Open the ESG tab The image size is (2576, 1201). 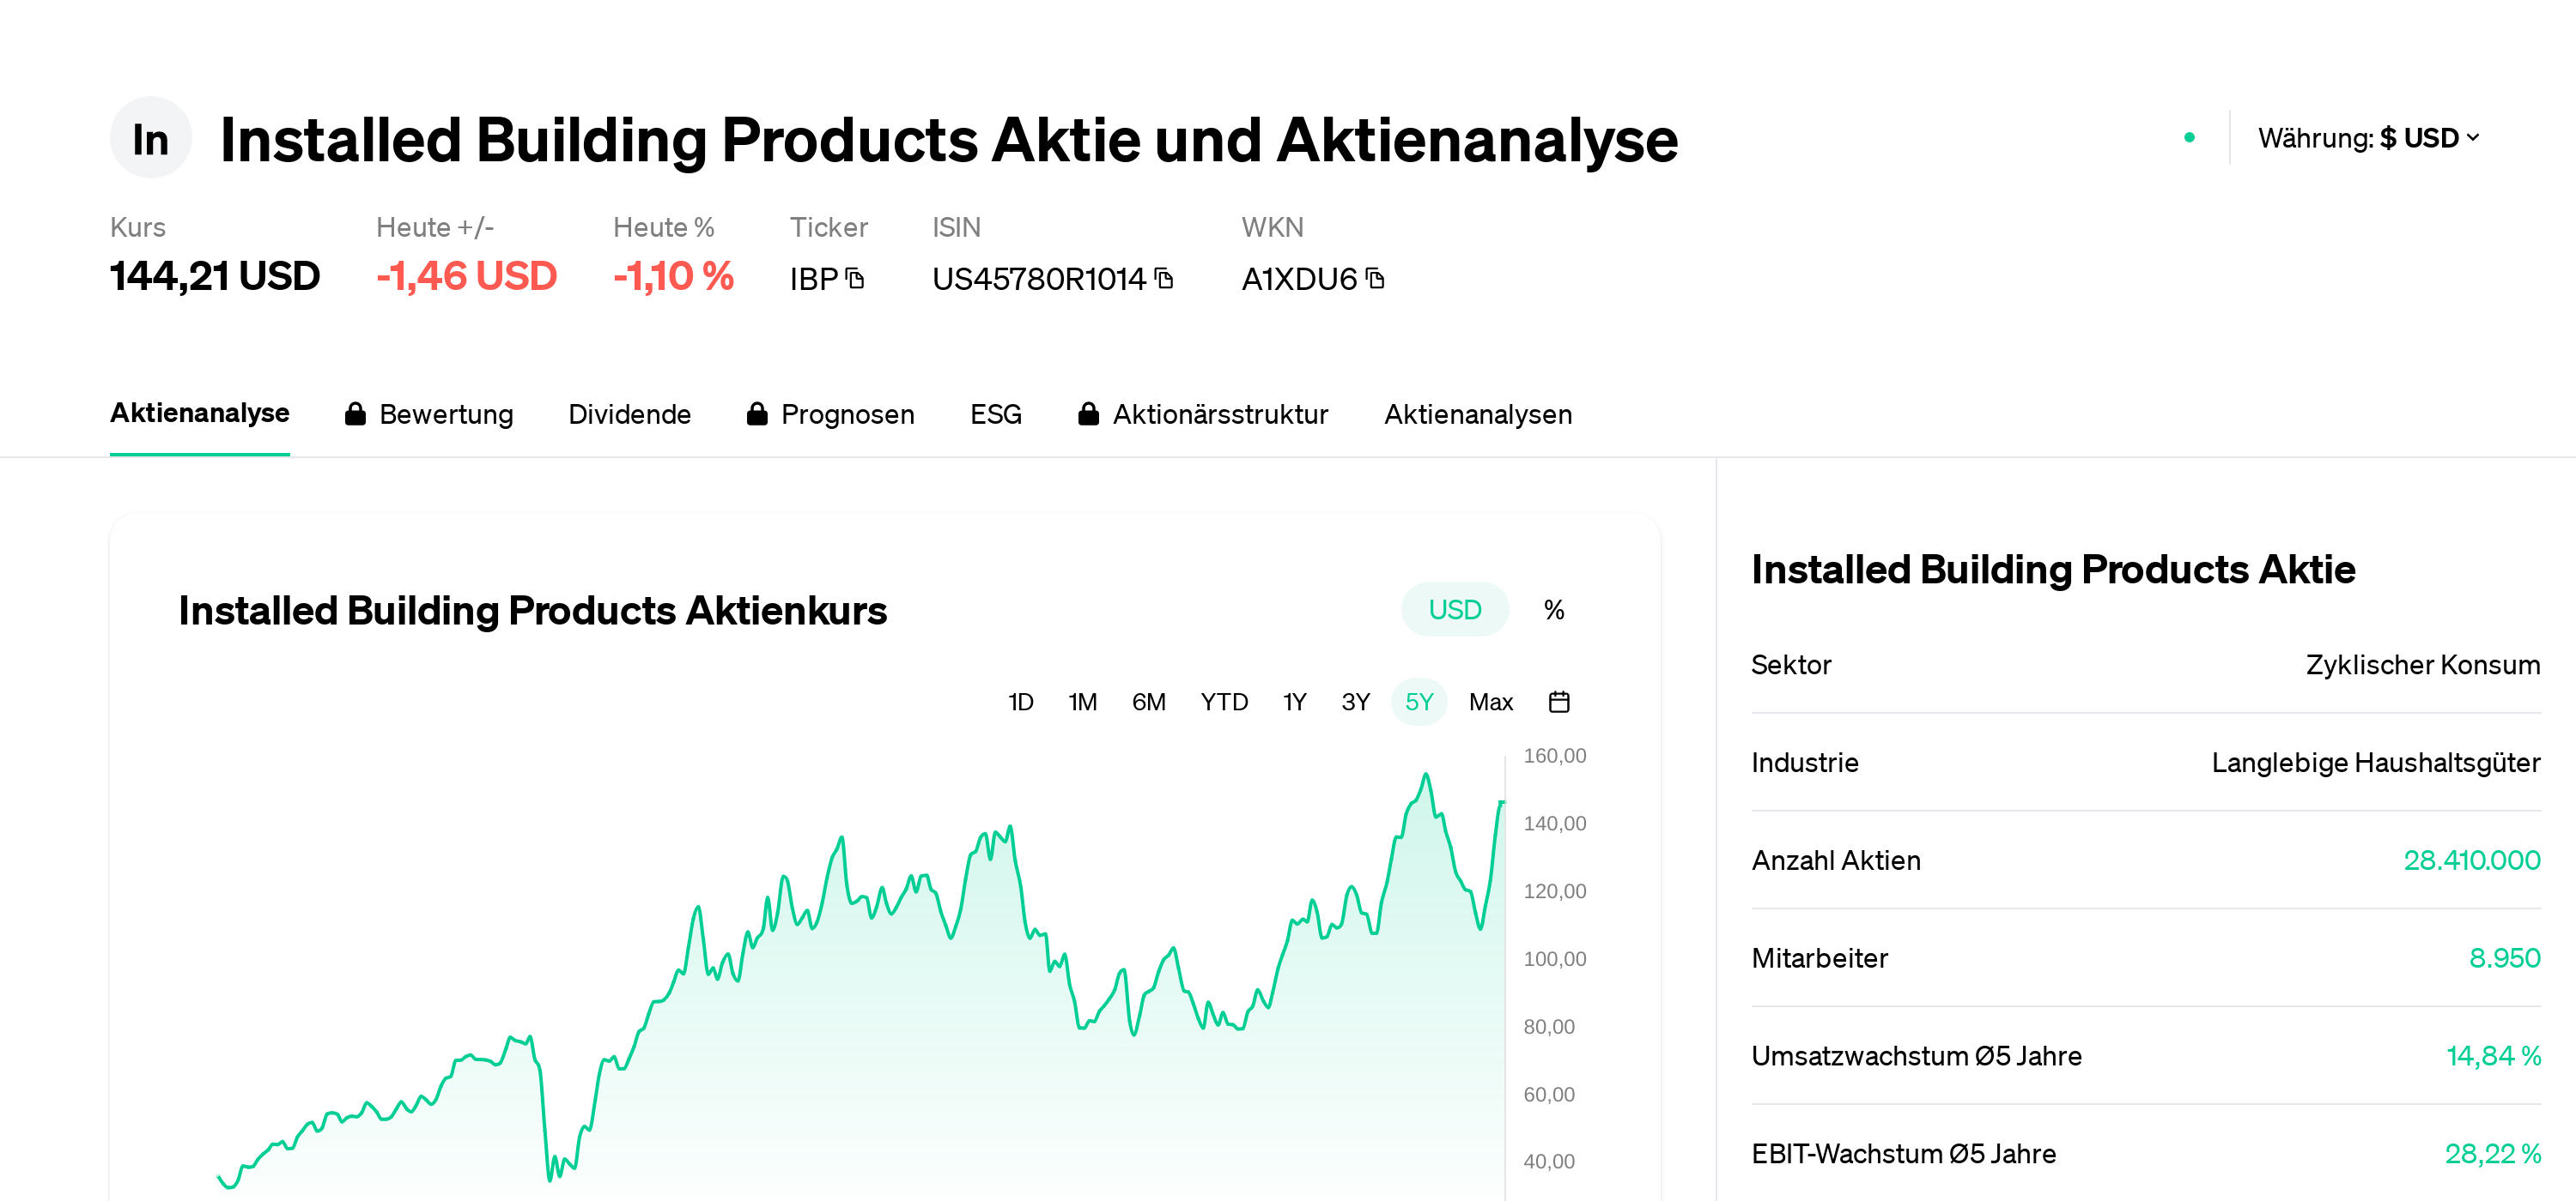coord(995,414)
